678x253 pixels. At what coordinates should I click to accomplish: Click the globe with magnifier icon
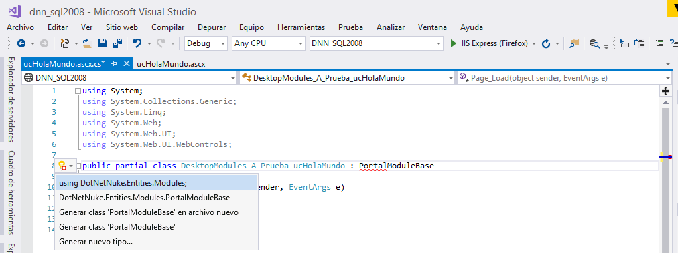pos(594,43)
